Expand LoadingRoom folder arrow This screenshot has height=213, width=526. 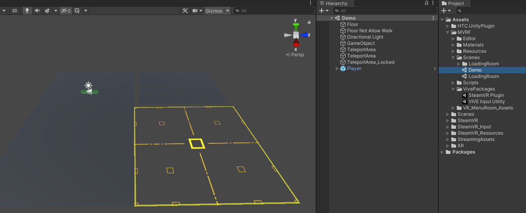pyautogui.click(x=459, y=64)
